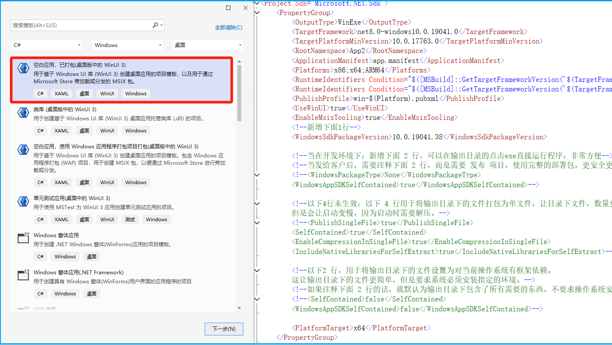Select 类库 (桌面版中的 WinUI 3) template

[x=122, y=121]
